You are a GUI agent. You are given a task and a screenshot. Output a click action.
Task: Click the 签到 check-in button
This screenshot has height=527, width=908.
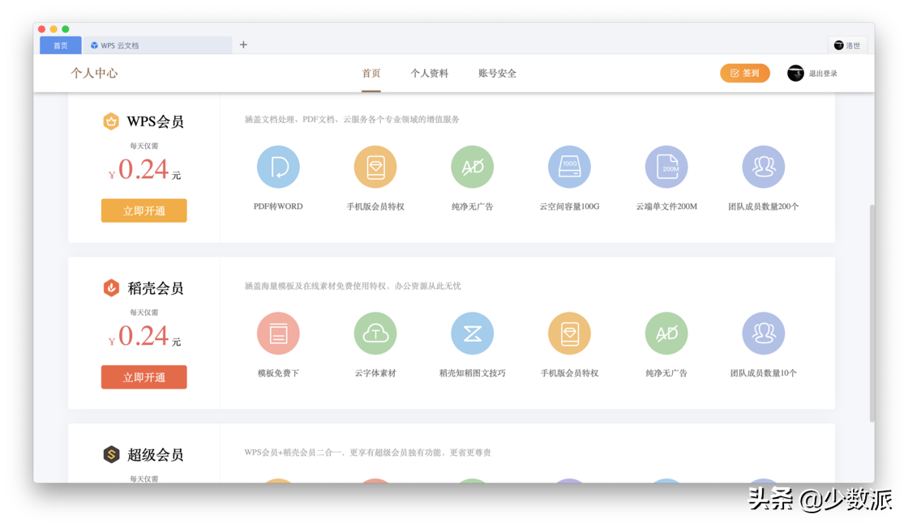click(x=745, y=74)
